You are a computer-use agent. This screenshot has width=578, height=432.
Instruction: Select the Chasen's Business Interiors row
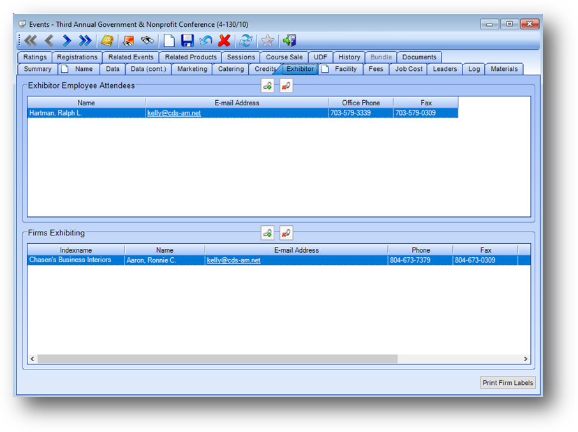(70, 260)
